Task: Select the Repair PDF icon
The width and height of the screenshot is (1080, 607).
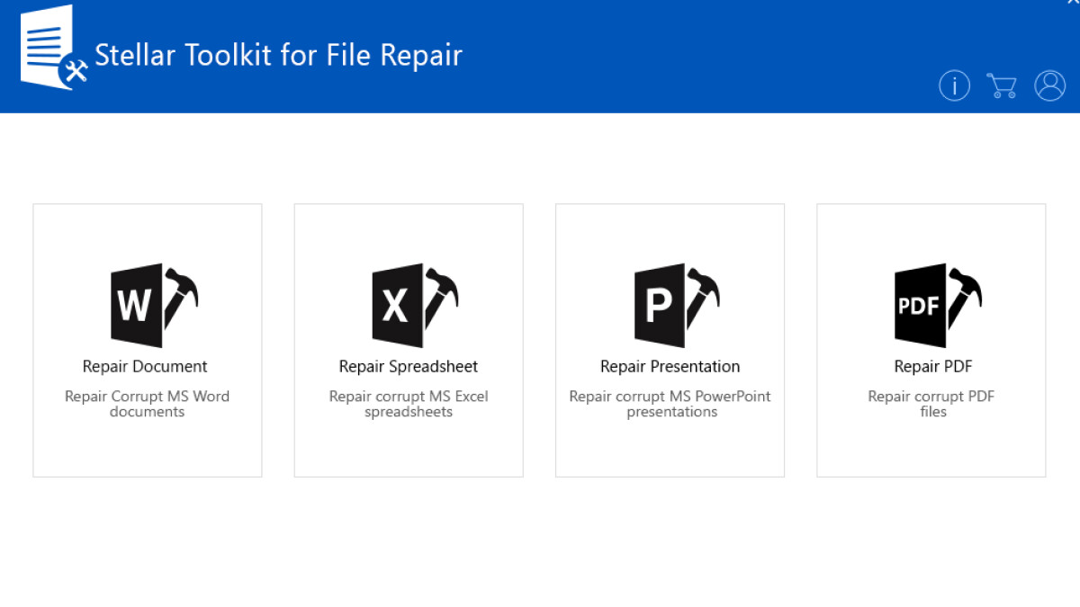Action: click(931, 304)
